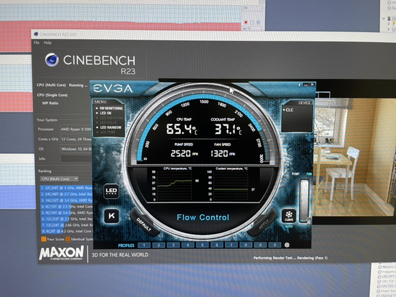Select profile slot 7

232,245
